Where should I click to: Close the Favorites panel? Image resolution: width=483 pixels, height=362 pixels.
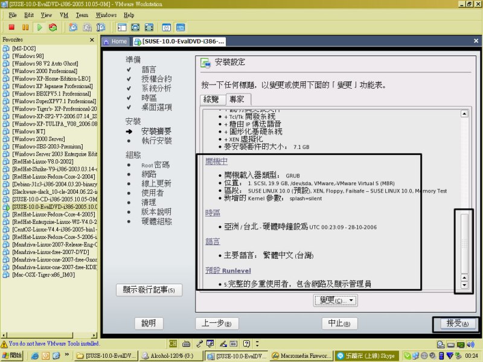point(92,40)
